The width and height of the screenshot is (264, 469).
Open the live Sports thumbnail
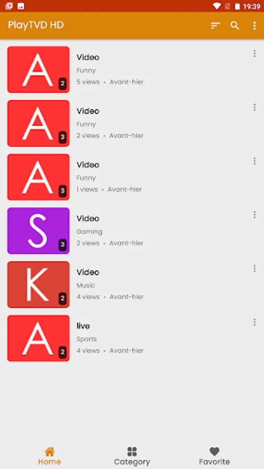click(x=38, y=338)
